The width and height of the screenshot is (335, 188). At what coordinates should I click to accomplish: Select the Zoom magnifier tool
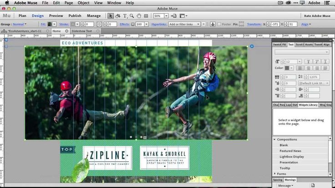[x=132, y=16]
